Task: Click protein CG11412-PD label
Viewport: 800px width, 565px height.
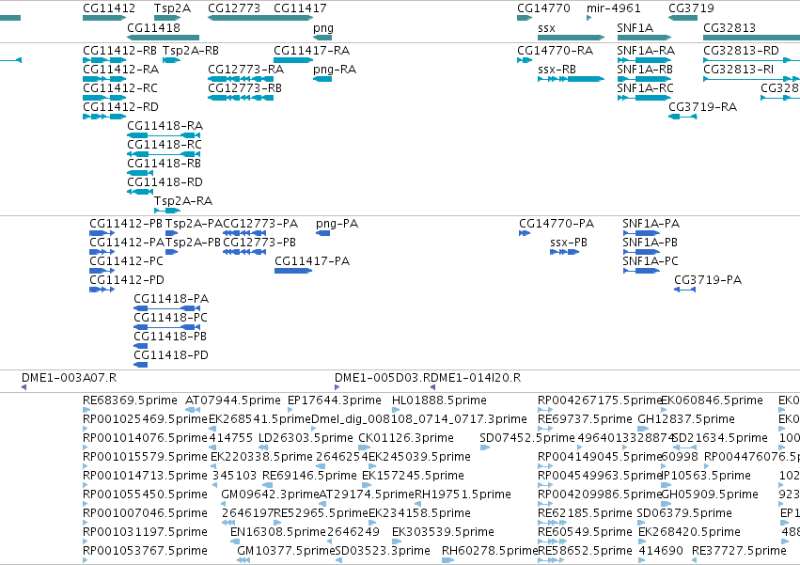Action: coord(127,280)
